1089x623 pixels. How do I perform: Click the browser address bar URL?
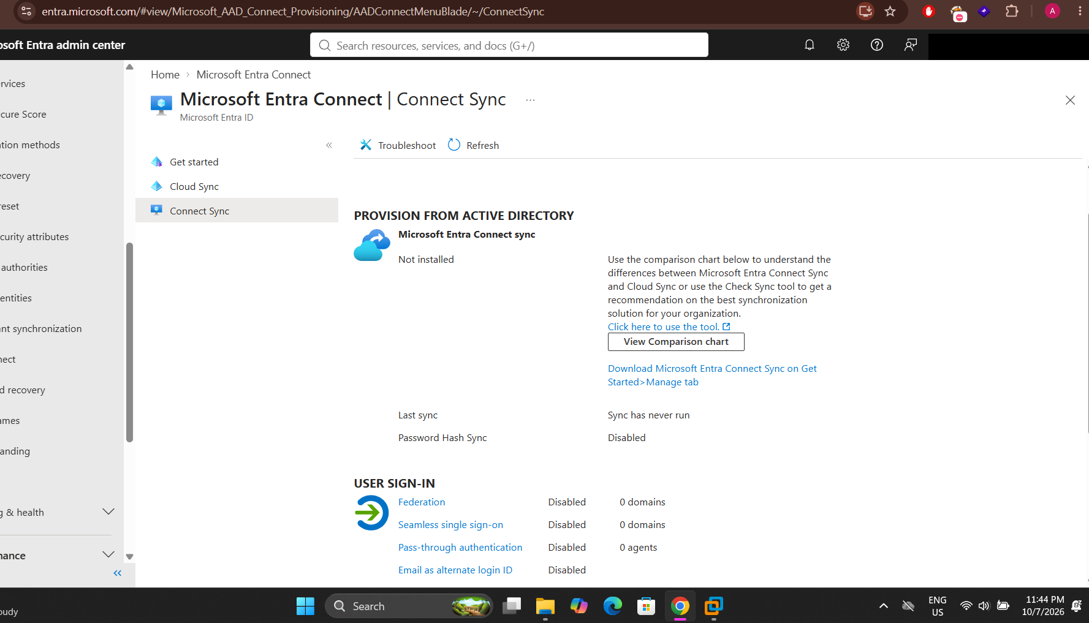pyautogui.click(x=293, y=11)
